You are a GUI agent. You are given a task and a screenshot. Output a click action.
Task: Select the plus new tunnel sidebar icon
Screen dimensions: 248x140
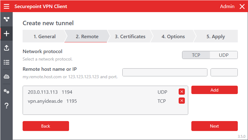pos(7,34)
